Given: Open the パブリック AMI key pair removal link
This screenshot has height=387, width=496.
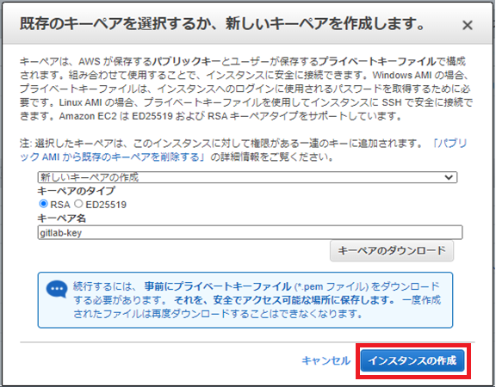Looking at the screenshot, I should (x=243, y=150).
